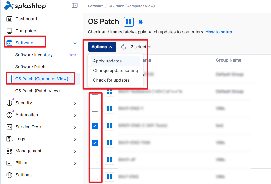Click the BETA badge on Software Inventory
Viewport: 271px width, 184px height.
73,55
